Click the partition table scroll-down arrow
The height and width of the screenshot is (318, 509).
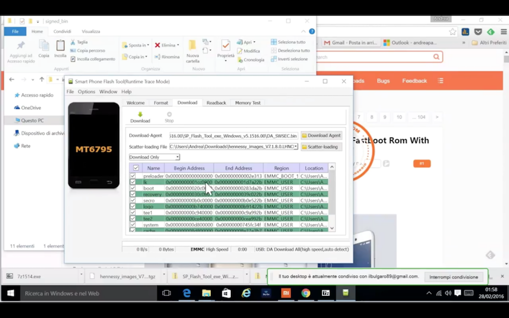tap(332, 228)
